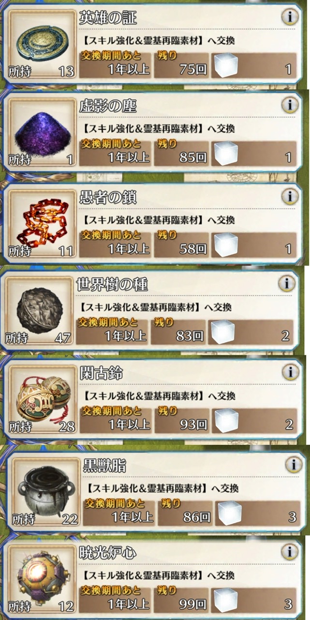Open info for 英雄の証
Viewport: 310px width, 620px height.
click(289, 17)
